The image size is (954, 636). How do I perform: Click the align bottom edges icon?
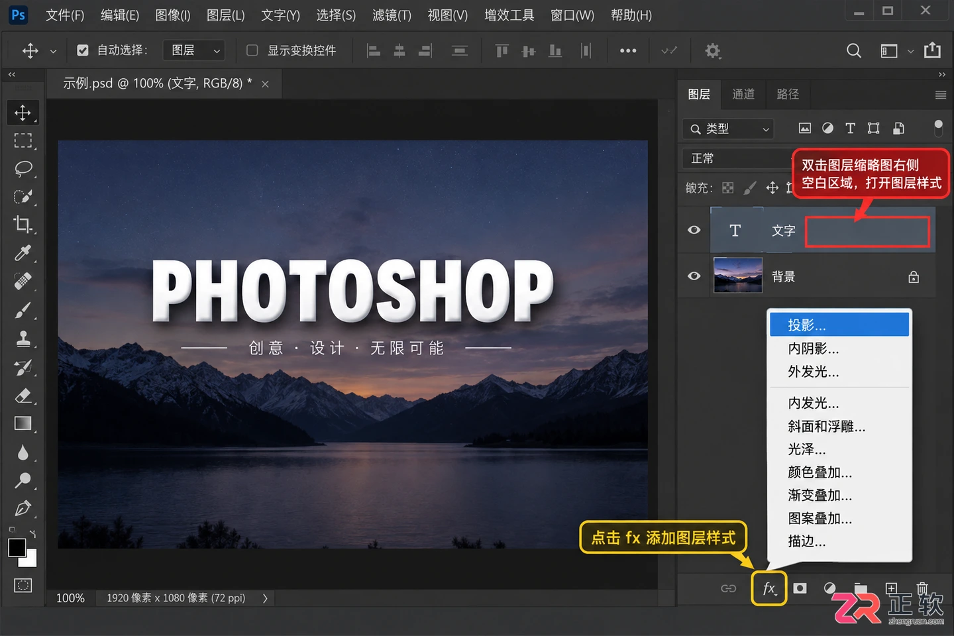(555, 51)
